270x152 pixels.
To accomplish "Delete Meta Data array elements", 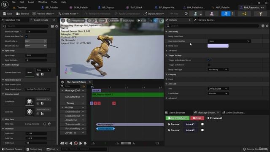I will tap(49, 124).
